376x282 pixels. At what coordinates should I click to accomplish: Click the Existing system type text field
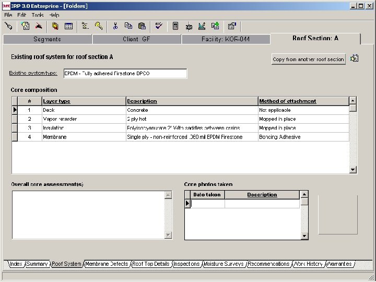(x=125, y=74)
